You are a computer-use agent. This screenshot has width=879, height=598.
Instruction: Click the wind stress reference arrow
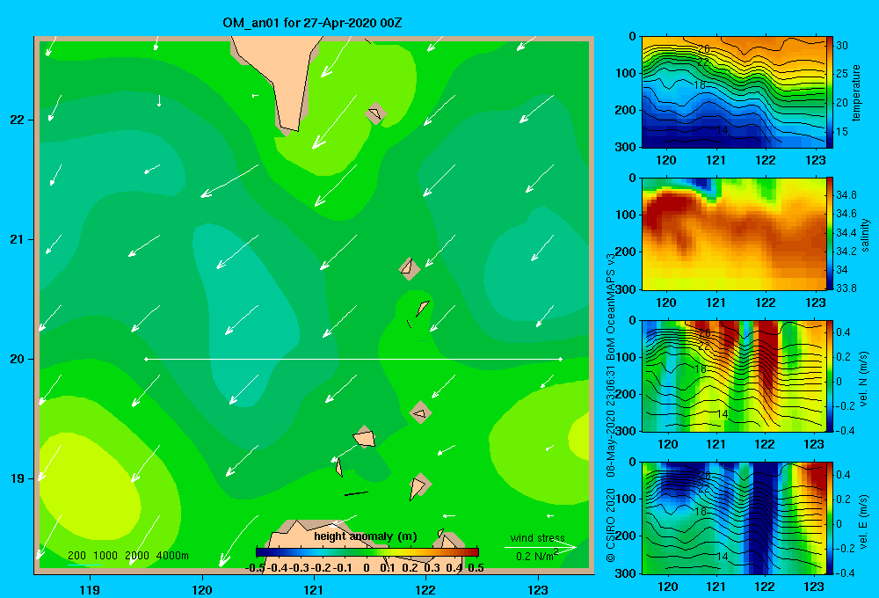click(x=541, y=547)
